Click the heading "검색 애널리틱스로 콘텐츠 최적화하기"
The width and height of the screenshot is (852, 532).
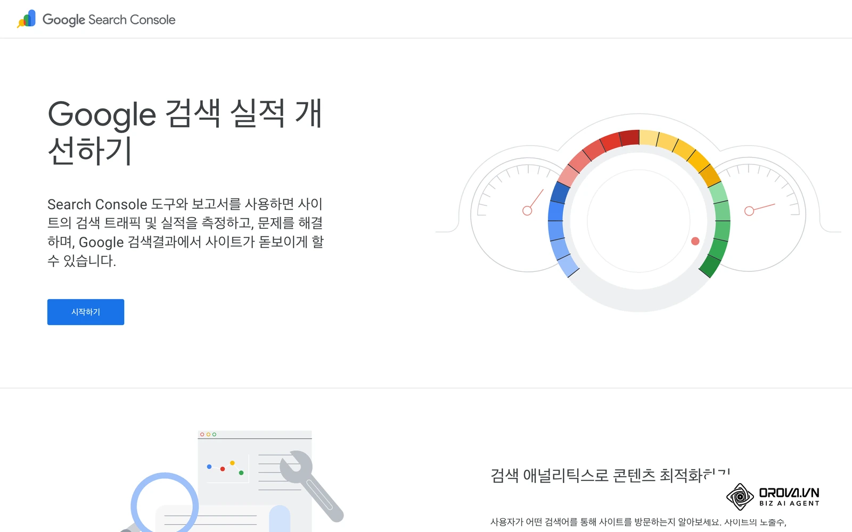pos(610,475)
